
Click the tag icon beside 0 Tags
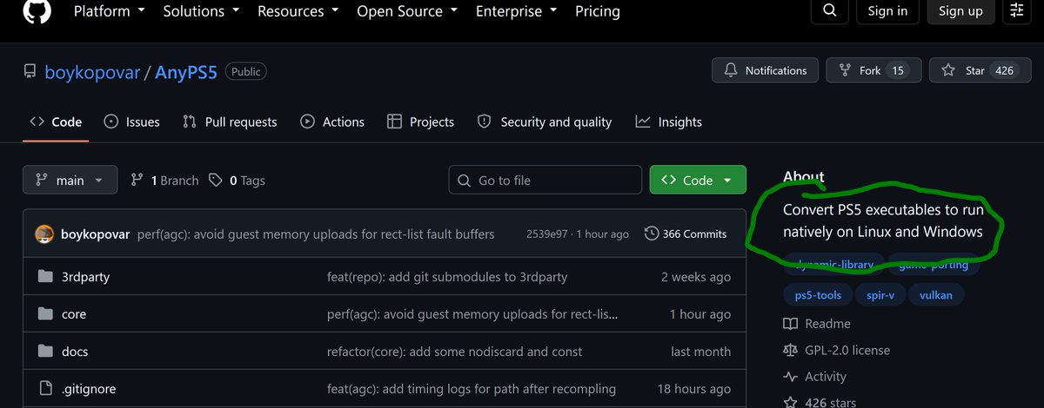pyautogui.click(x=216, y=181)
